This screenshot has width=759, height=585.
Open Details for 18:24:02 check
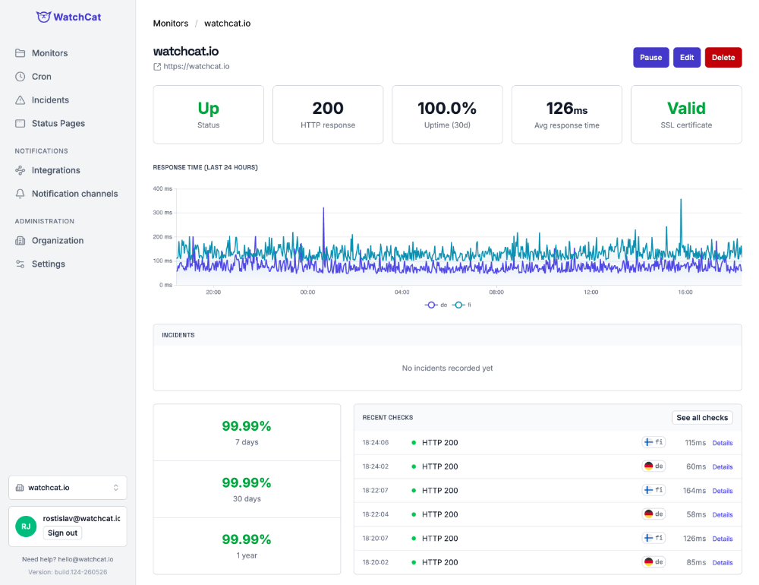click(723, 466)
